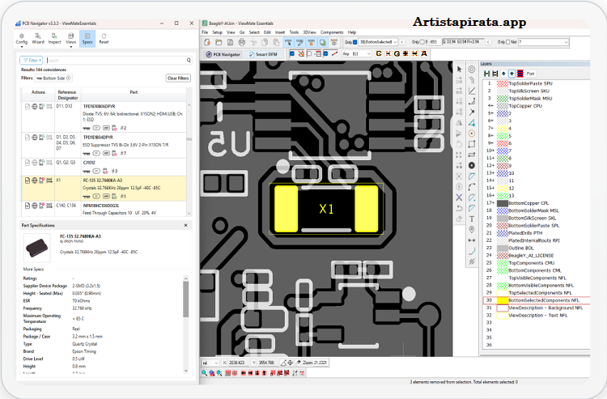Close the Part Specifications panel

pyautogui.click(x=185, y=225)
